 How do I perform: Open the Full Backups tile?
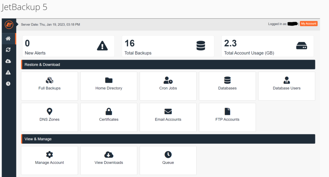pyautogui.click(x=49, y=86)
